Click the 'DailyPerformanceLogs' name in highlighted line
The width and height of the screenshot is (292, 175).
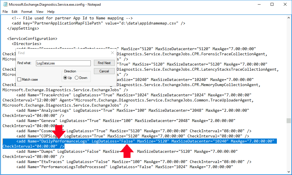click(64, 141)
